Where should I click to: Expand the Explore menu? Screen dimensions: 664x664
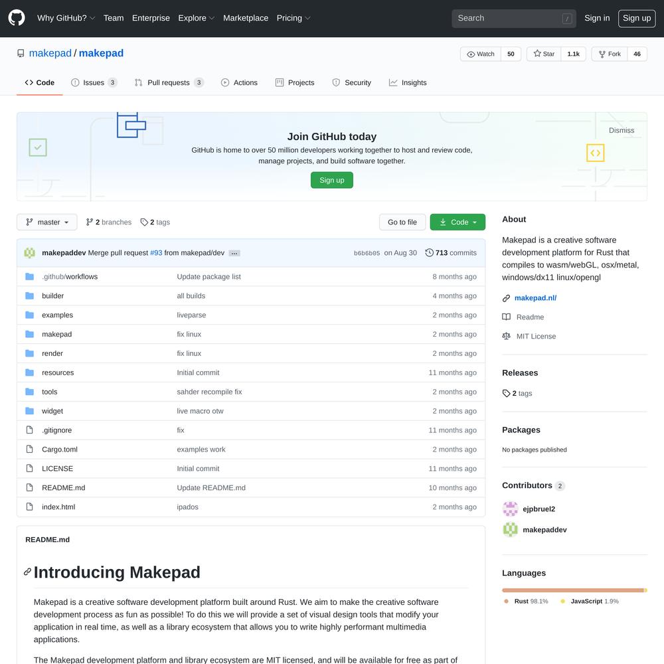[196, 18]
